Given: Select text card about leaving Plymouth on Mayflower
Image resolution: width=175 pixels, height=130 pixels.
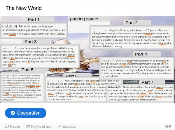Looking at the screenshot, I should [x=132, y=38].
